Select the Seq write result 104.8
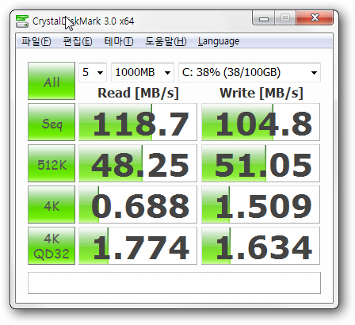 click(x=261, y=122)
